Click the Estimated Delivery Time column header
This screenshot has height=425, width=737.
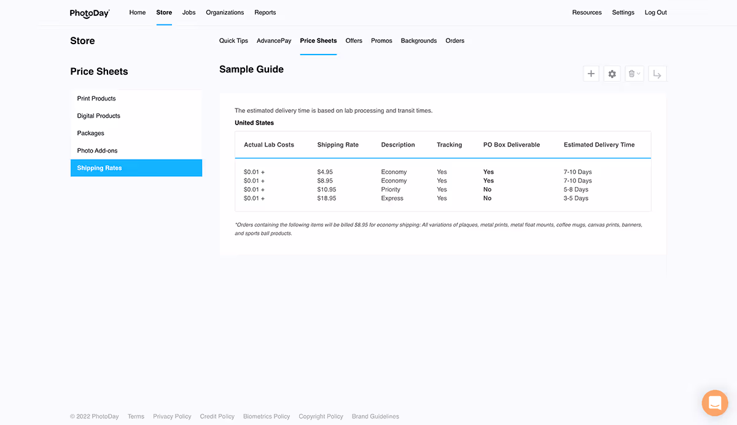599,145
